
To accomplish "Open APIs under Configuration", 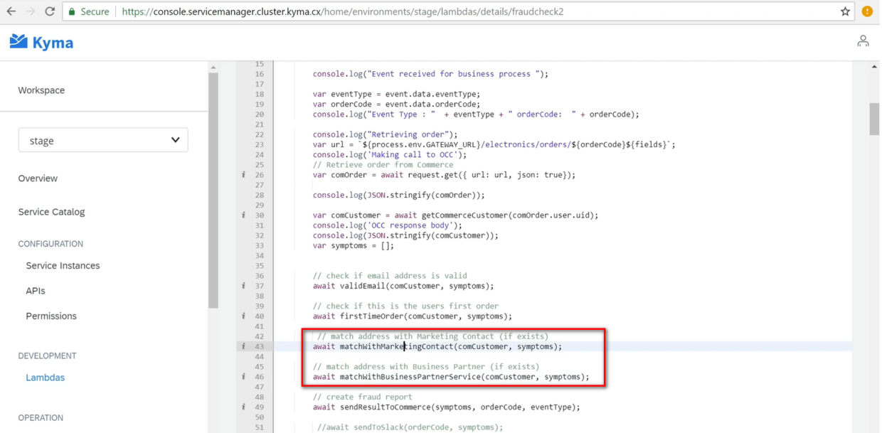I will 36,291.
